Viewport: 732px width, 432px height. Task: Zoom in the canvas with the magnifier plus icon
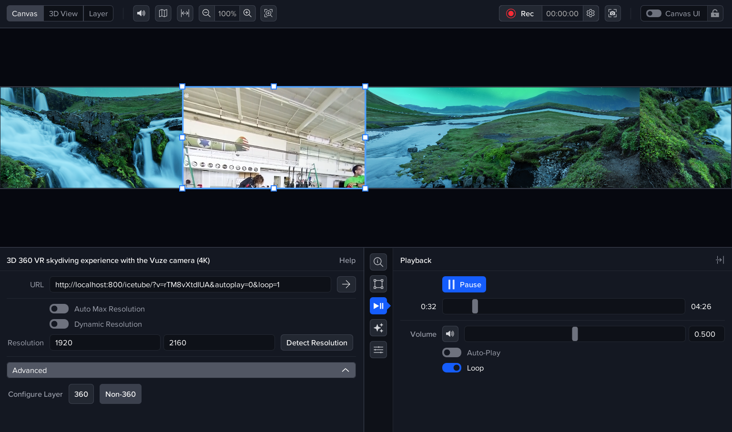[x=247, y=13]
